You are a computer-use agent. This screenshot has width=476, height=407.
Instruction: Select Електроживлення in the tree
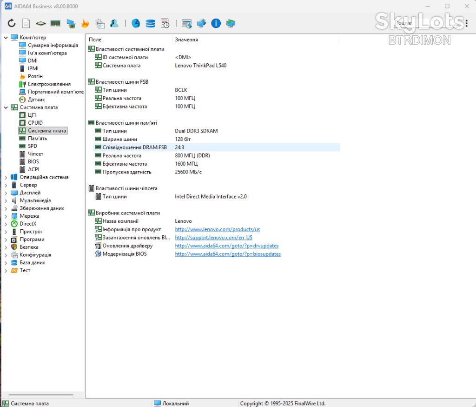point(49,84)
